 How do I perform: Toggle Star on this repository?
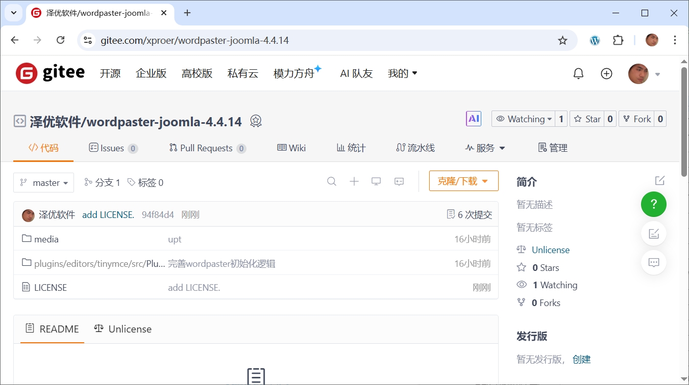click(x=587, y=119)
